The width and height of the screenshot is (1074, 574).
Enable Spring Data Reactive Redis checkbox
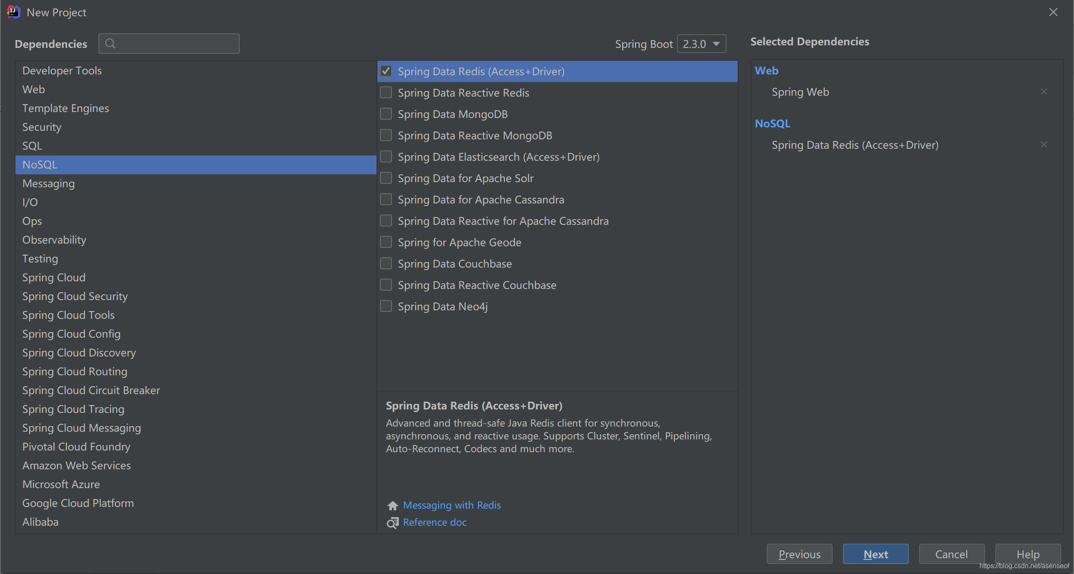pos(386,92)
